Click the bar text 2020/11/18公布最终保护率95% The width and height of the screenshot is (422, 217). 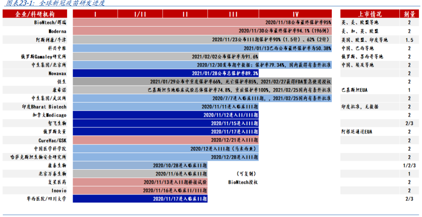point(298,23)
